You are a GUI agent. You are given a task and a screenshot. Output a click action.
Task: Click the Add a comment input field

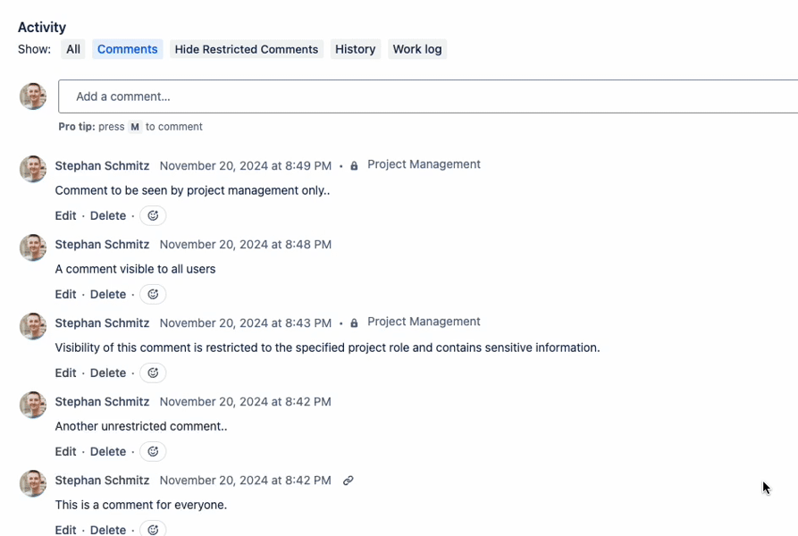[268, 96]
